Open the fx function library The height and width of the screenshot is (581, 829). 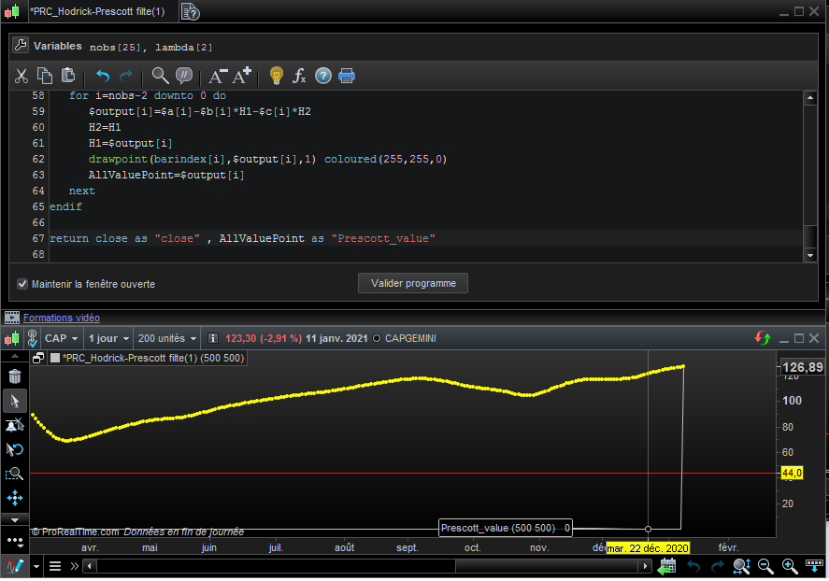[299, 76]
